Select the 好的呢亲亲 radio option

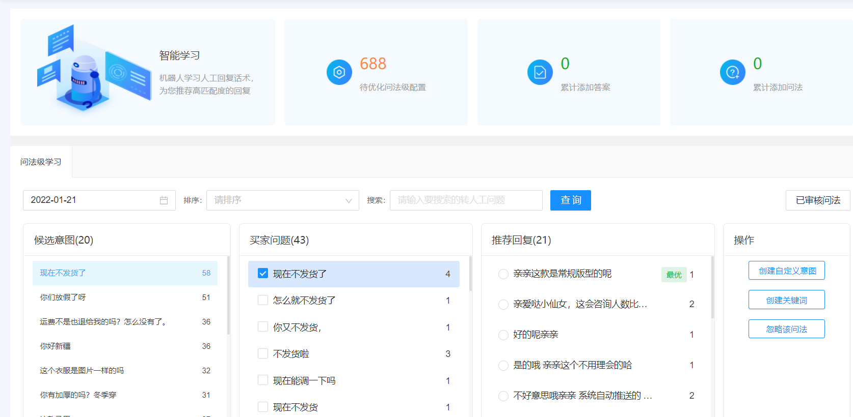[x=503, y=335]
